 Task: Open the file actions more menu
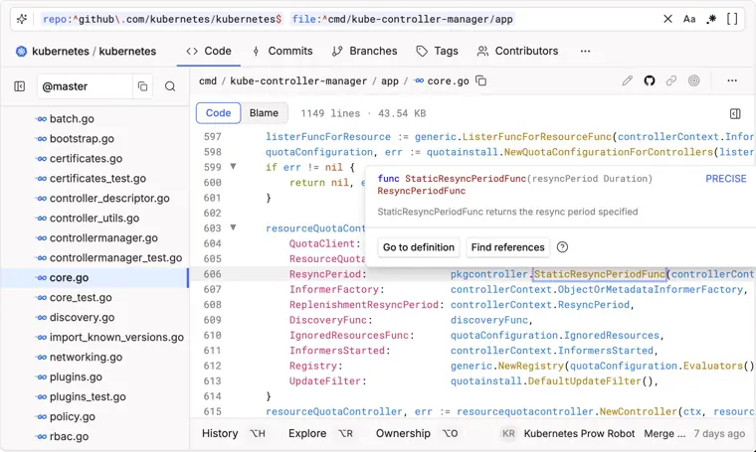(x=732, y=80)
